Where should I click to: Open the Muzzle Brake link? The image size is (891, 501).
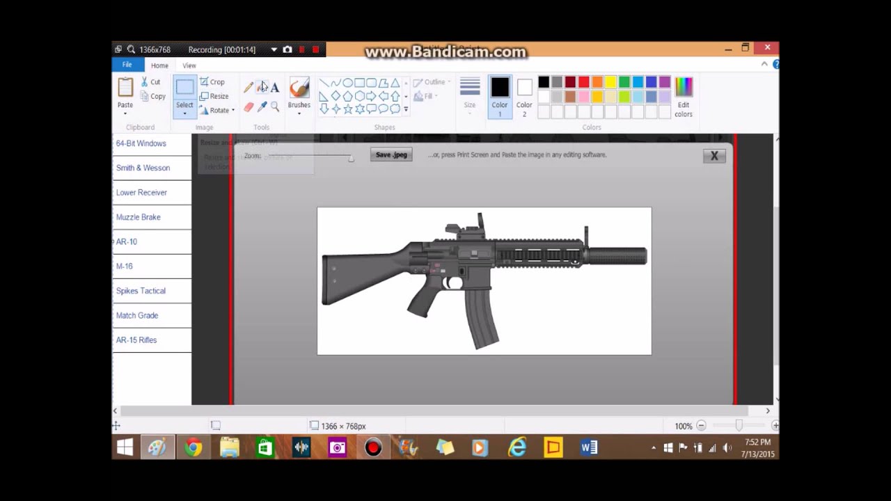coord(139,217)
